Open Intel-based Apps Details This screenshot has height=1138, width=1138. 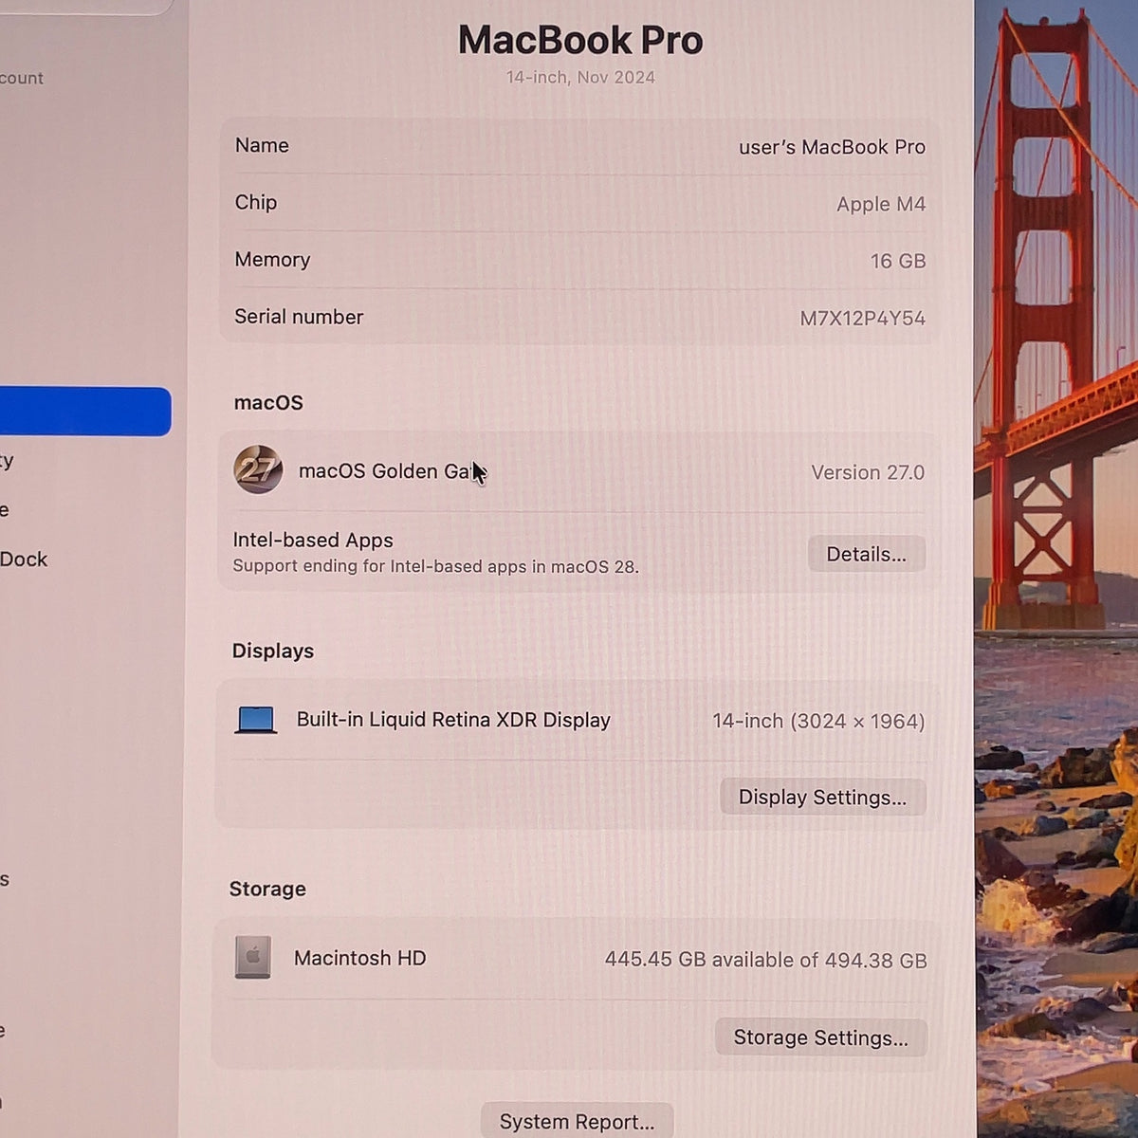(867, 554)
